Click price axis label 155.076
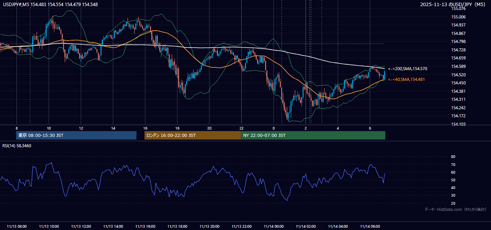 458,9
